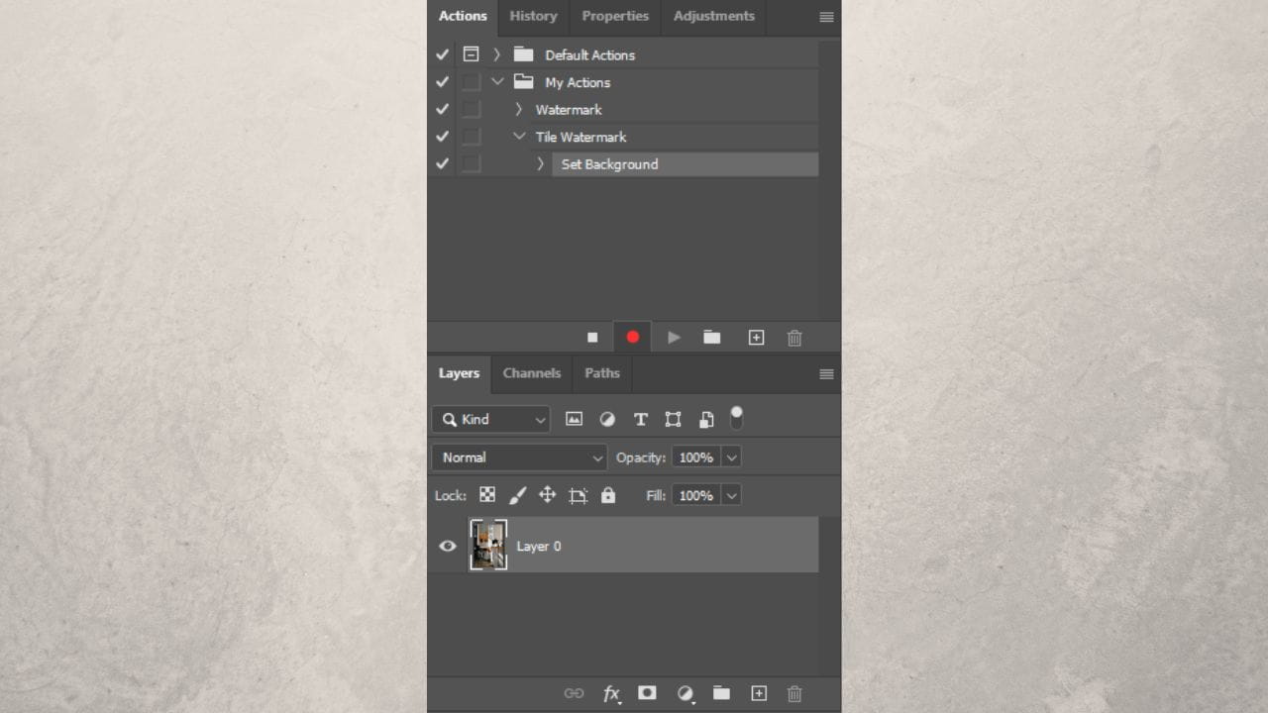Switch to the Layers tab
This screenshot has height=713, width=1268.
pyautogui.click(x=459, y=373)
